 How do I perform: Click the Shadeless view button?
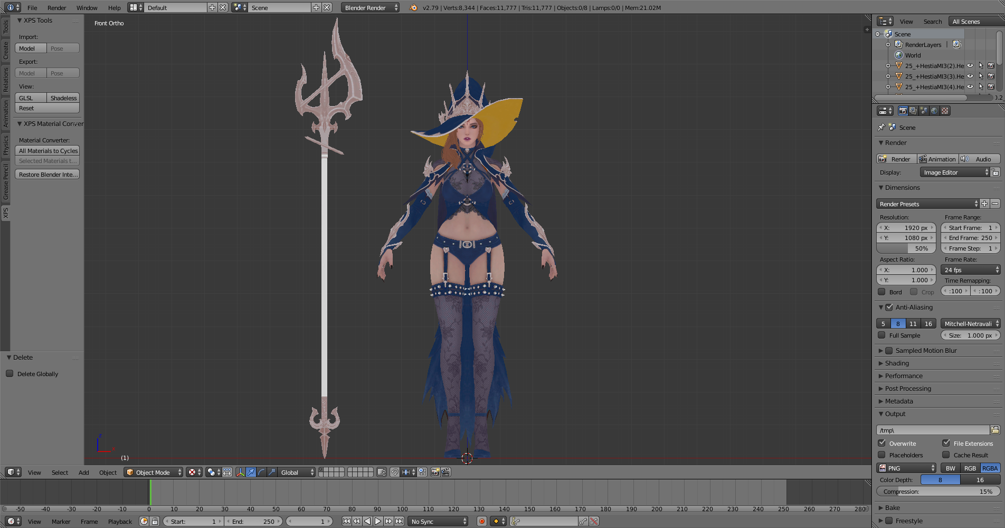point(63,98)
